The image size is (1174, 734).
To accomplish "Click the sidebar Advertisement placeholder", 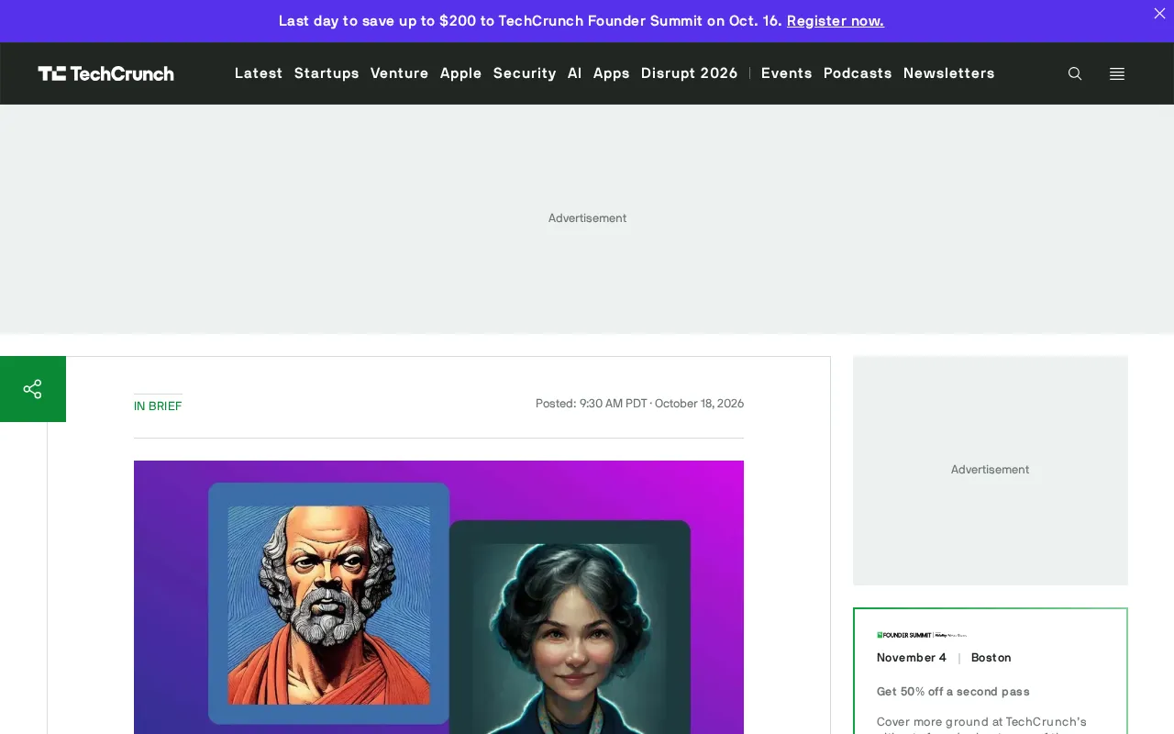I will click(991, 470).
